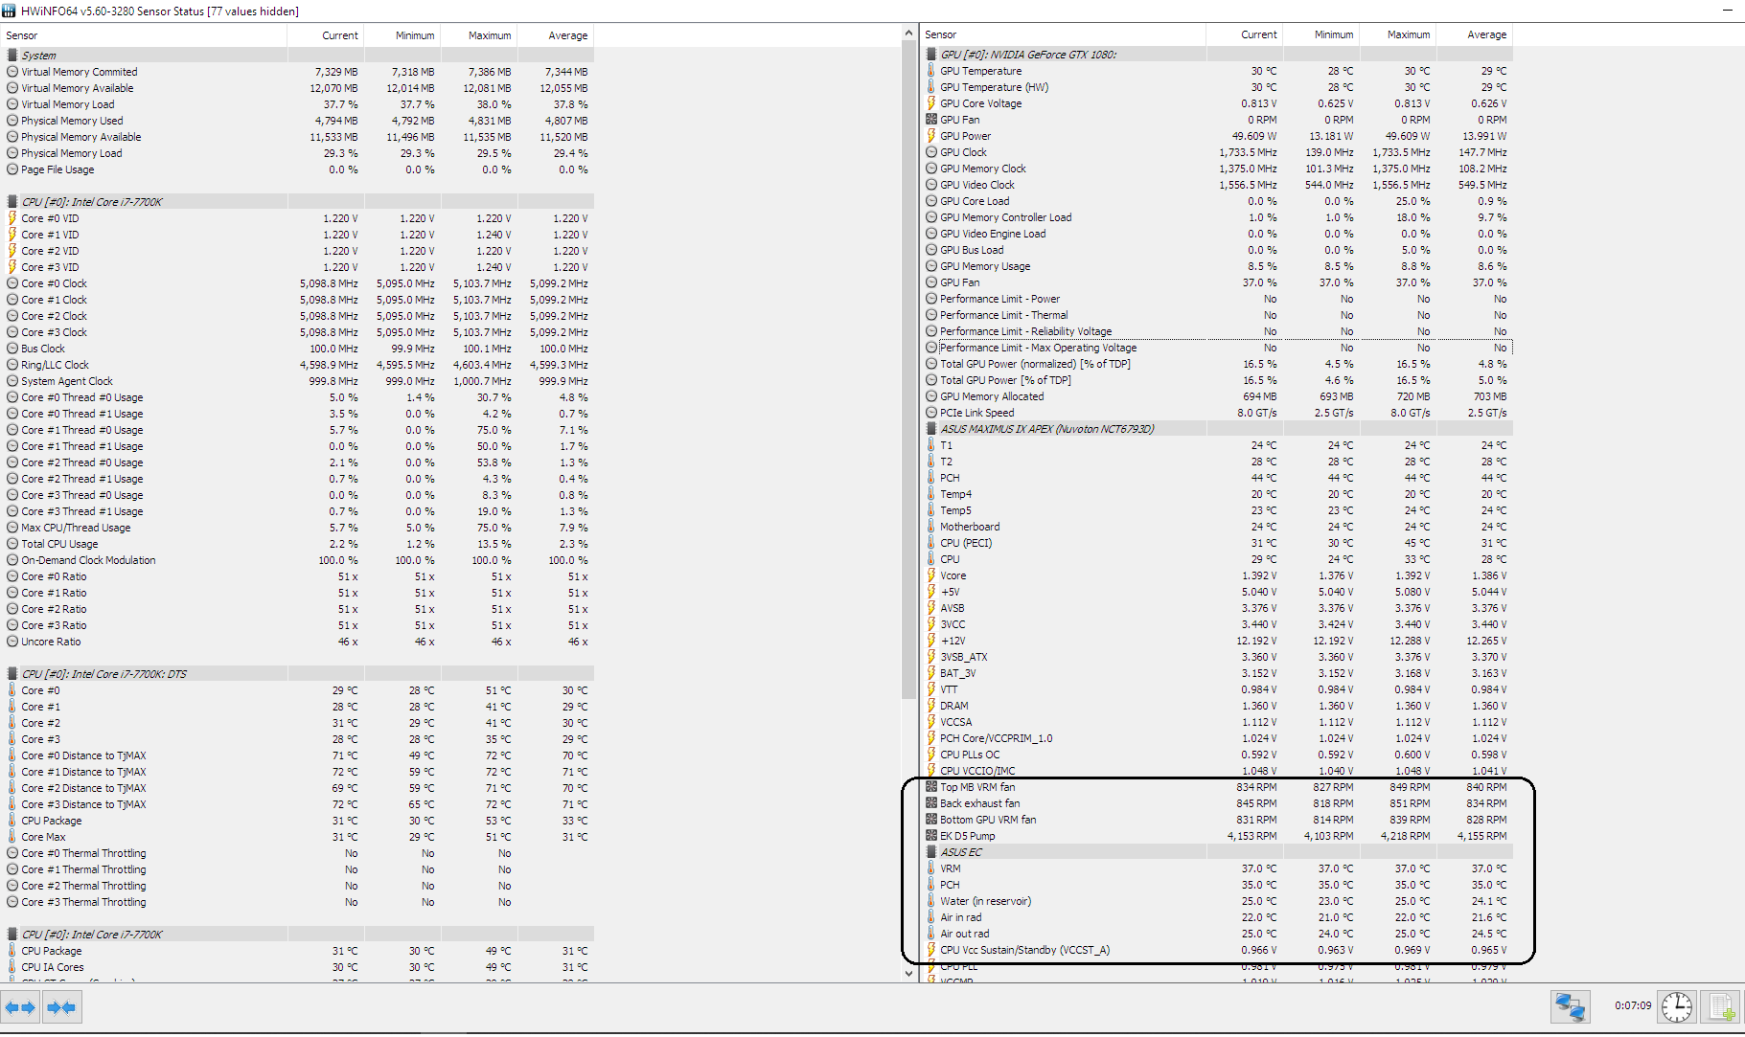The width and height of the screenshot is (1745, 1037).
Task: Click the Sensor column header in left pane
Action: click(x=144, y=35)
